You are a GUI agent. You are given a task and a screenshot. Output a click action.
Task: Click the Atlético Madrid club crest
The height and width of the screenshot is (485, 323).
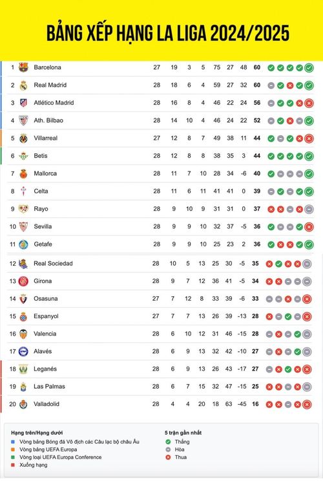[23, 103]
